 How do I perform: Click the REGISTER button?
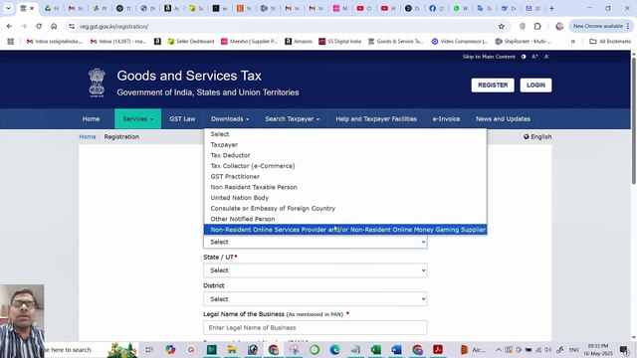[x=493, y=86]
